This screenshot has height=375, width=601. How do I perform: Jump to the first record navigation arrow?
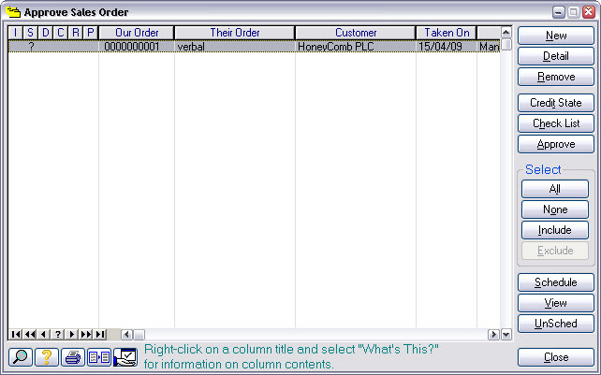[x=16, y=335]
